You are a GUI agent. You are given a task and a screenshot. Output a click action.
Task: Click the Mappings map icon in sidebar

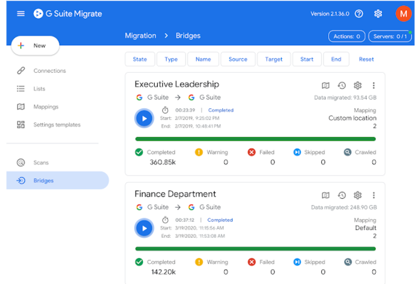click(21, 107)
